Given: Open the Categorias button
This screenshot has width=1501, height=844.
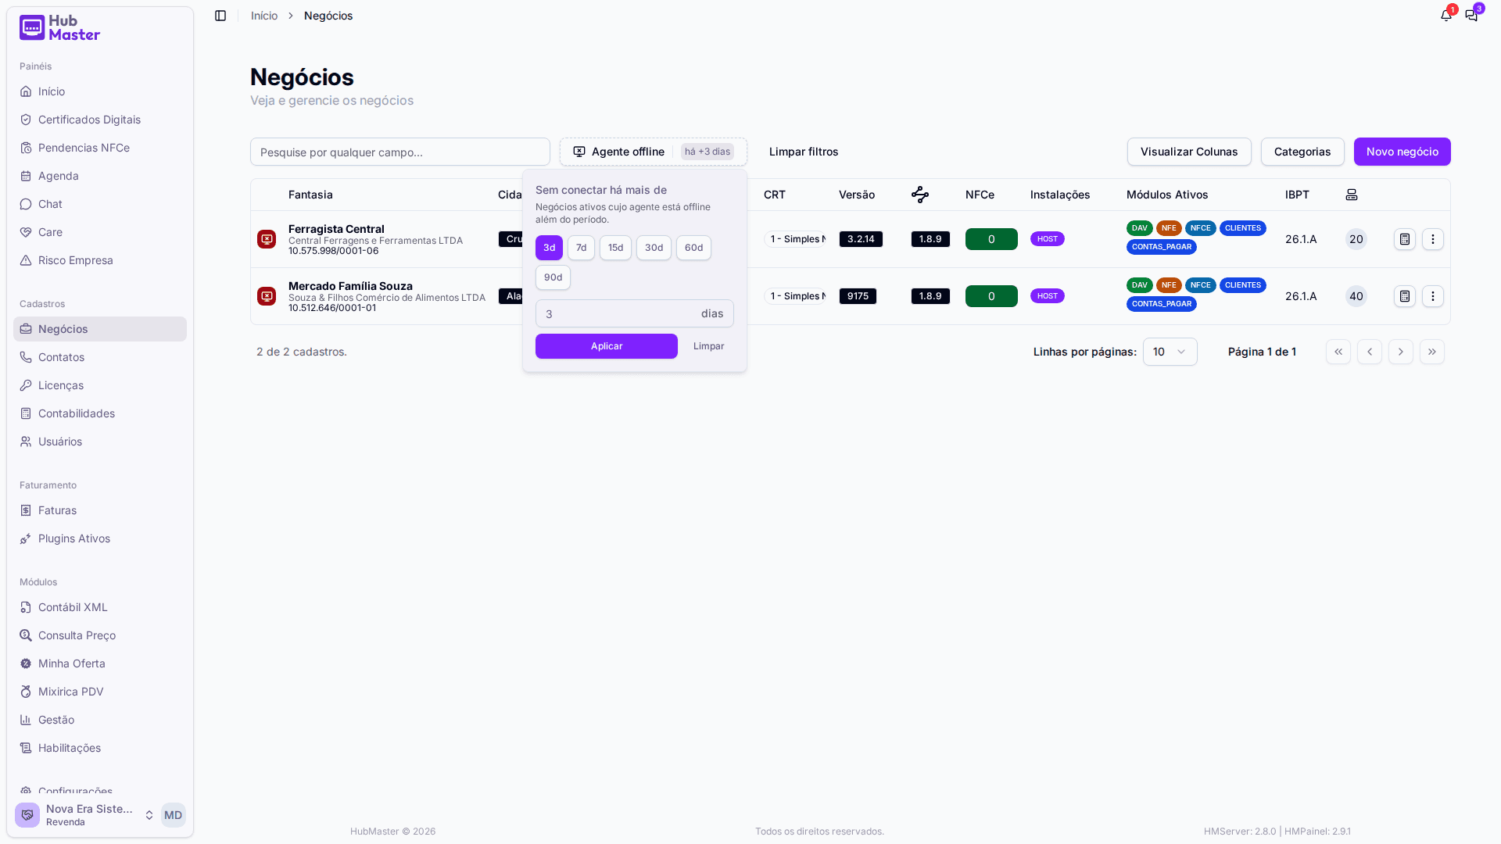Looking at the screenshot, I should pyautogui.click(x=1302, y=152).
